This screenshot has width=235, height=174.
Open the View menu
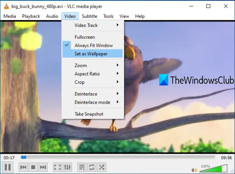click(124, 16)
